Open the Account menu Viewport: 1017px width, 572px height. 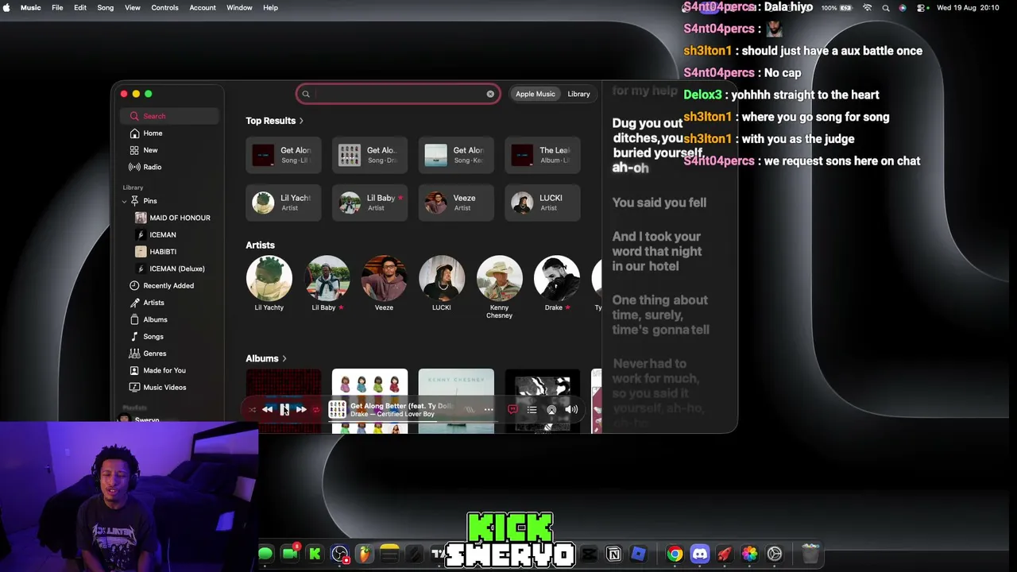(203, 8)
